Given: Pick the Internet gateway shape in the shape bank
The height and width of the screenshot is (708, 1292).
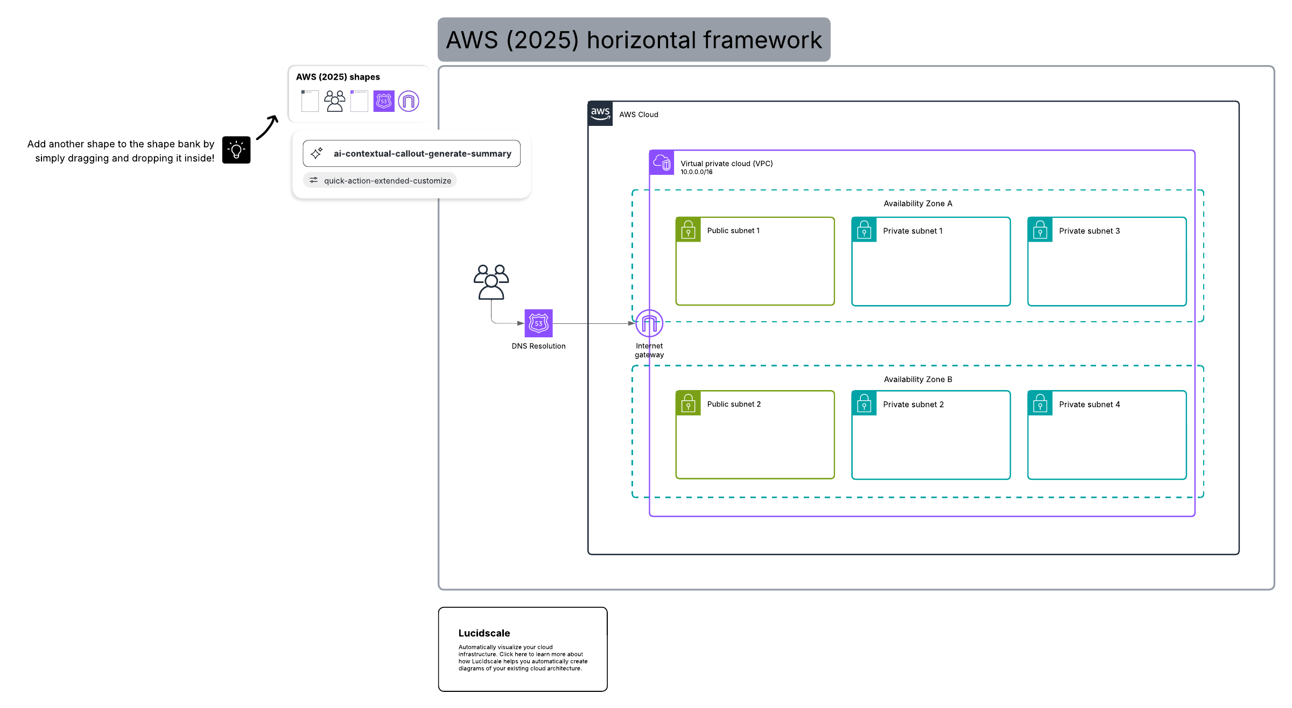Looking at the screenshot, I should click(x=409, y=101).
